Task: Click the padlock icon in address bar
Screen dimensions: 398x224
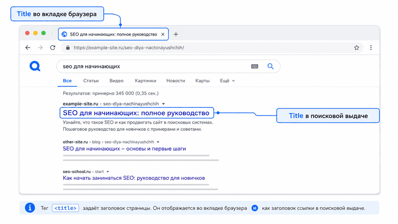Action: pos(68,48)
